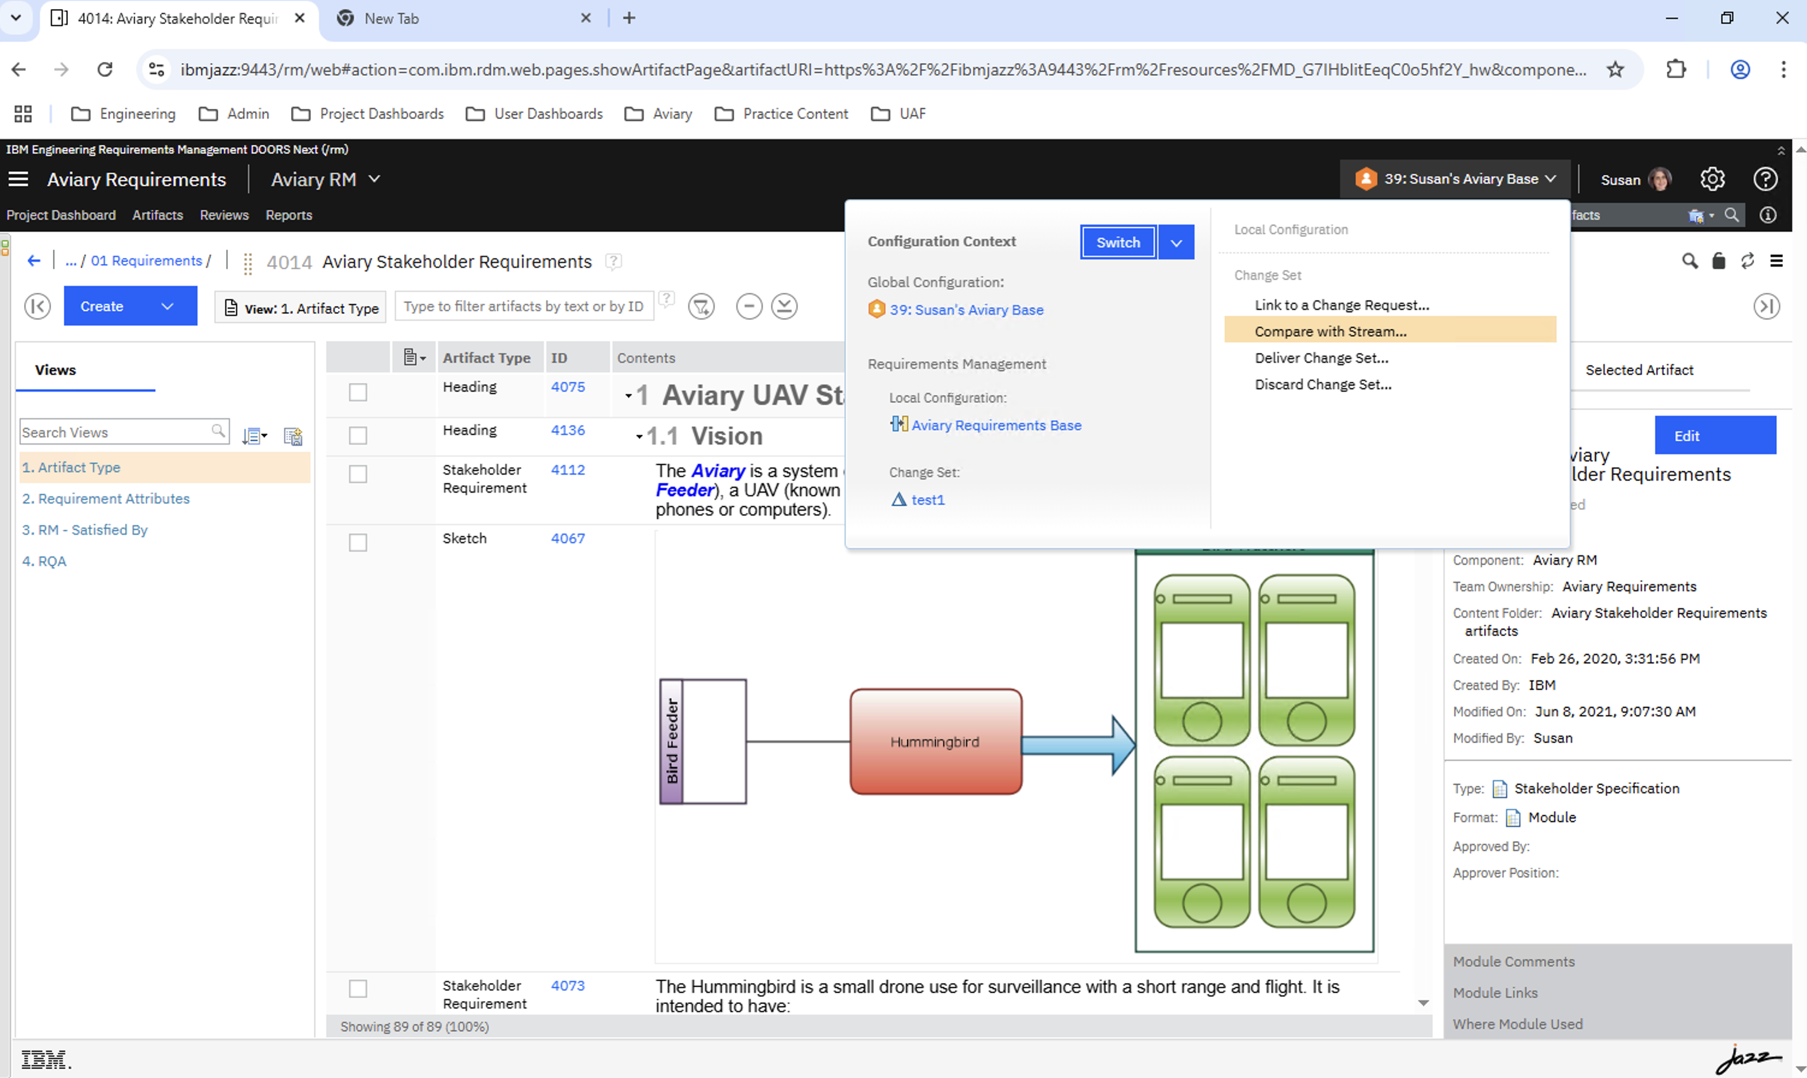Open the hamburger navigation menu
Image resolution: width=1807 pixels, height=1078 pixels.
pyautogui.click(x=18, y=179)
